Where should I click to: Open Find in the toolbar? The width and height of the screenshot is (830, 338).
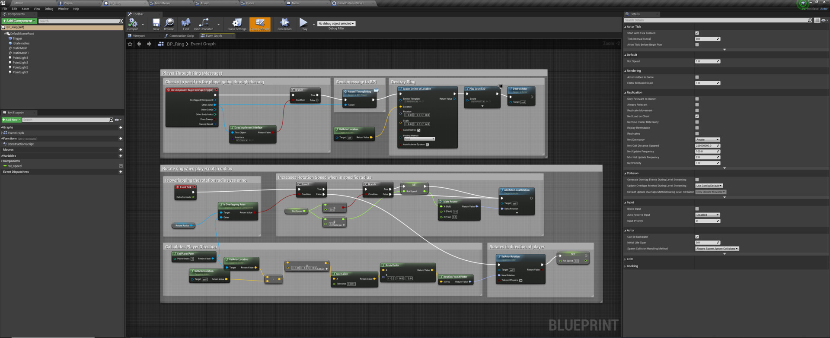point(186,24)
